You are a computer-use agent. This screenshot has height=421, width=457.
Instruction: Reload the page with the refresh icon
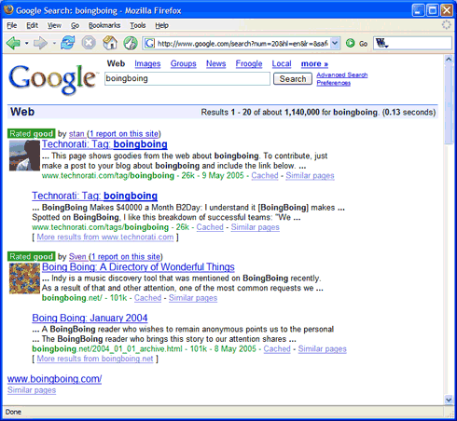click(x=68, y=43)
